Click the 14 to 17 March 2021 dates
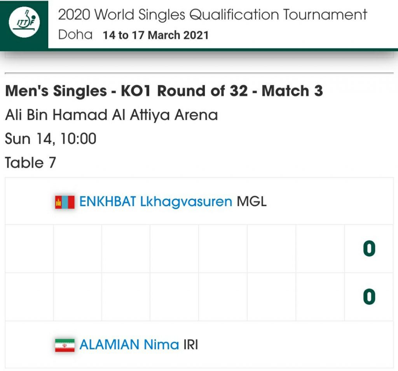This screenshot has width=398, height=371. point(155,35)
